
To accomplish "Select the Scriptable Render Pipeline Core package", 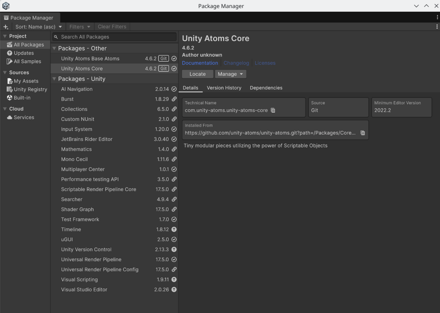I will (x=114, y=189).
